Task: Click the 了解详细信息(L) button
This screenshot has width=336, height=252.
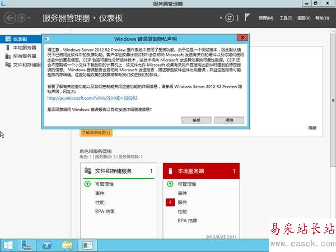Action: pyautogui.click(x=96, y=133)
